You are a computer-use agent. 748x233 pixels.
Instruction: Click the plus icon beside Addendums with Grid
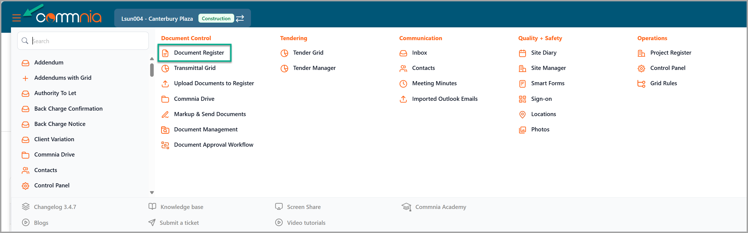pyautogui.click(x=25, y=78)
